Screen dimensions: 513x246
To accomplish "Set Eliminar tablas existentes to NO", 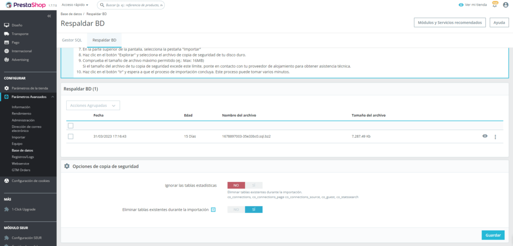I will 236,209.
